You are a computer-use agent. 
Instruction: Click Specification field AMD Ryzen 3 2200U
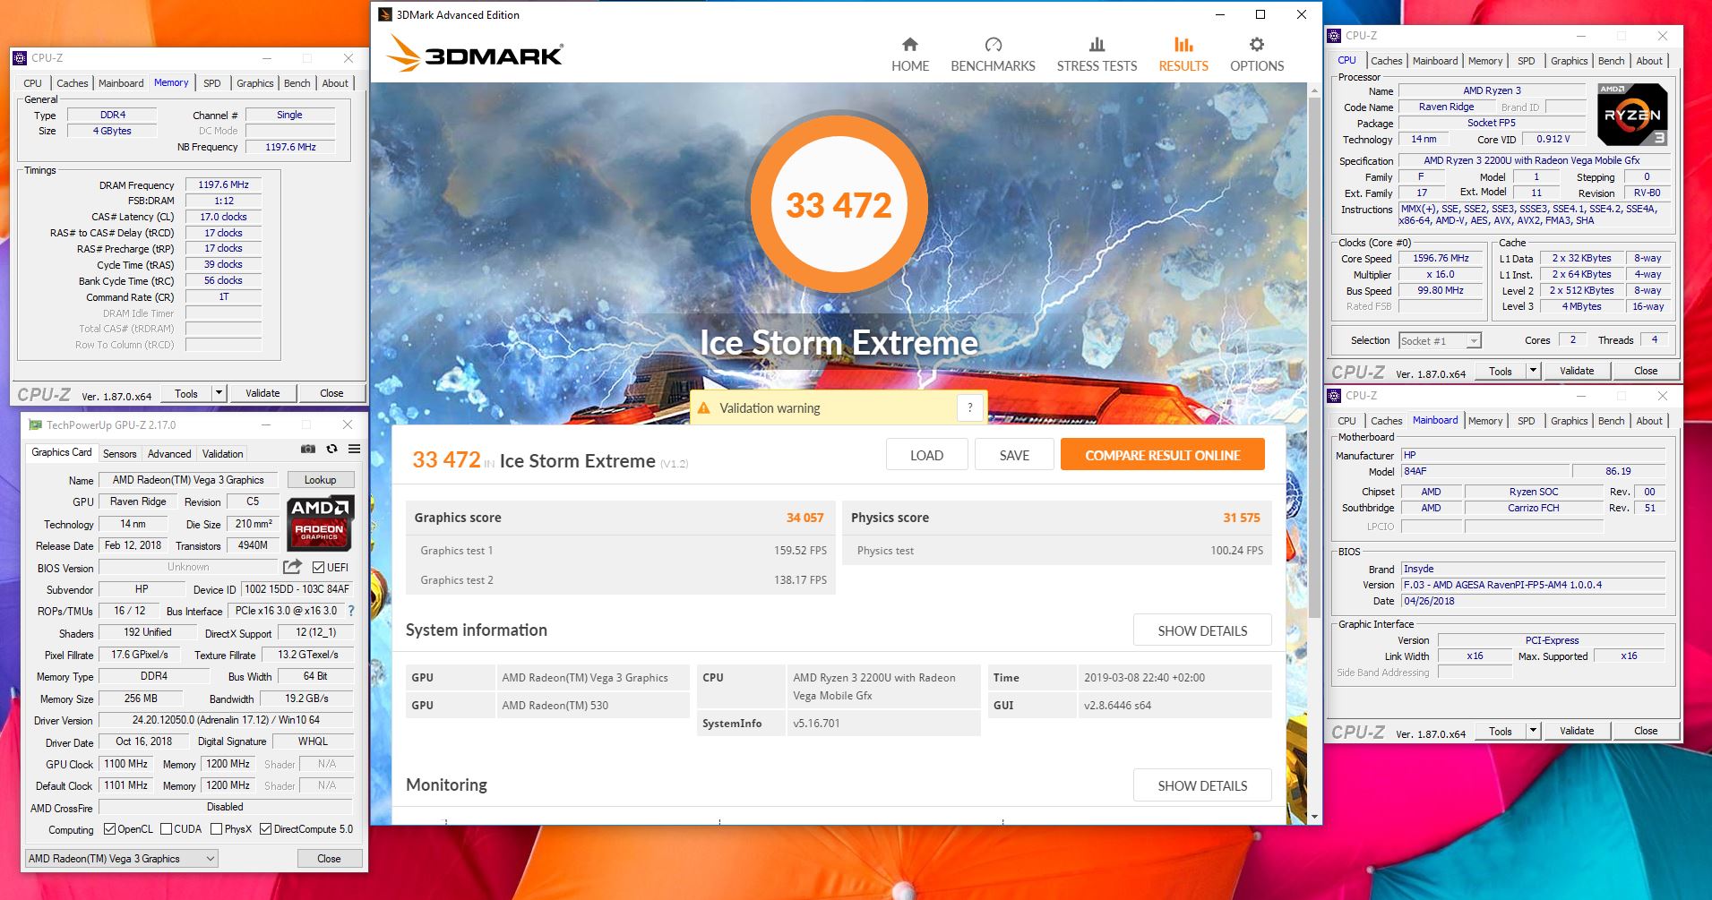click(1532, 160)
